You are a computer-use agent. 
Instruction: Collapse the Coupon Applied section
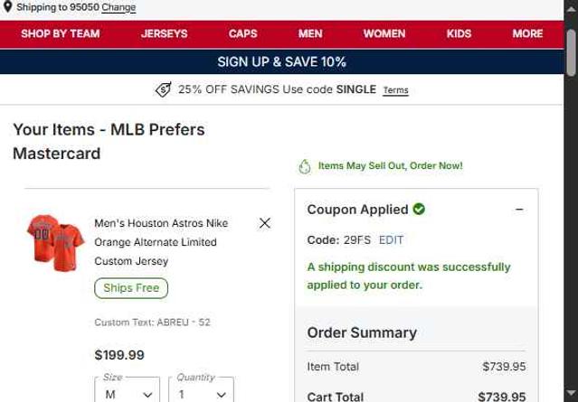pyautogui.click(x=519, y=210)
